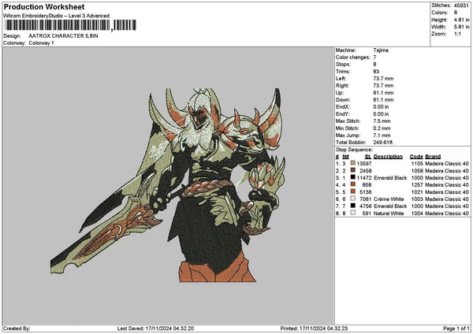Click the color swatch with 858 stitches
The image size is (473, 334).
[x=354, y=184]
